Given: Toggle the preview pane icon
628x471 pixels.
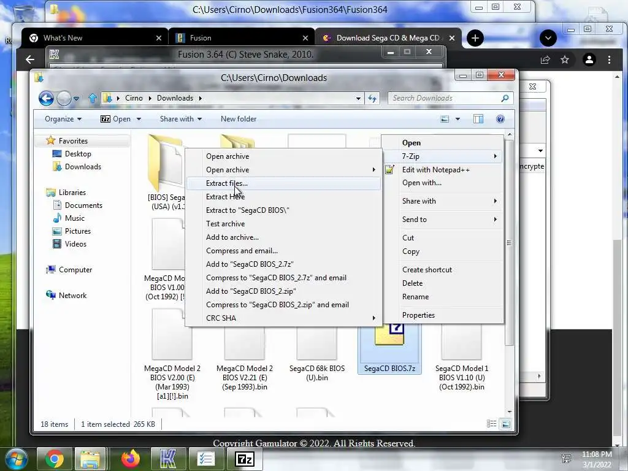Looking at the screenshot, I should [478, 119].
